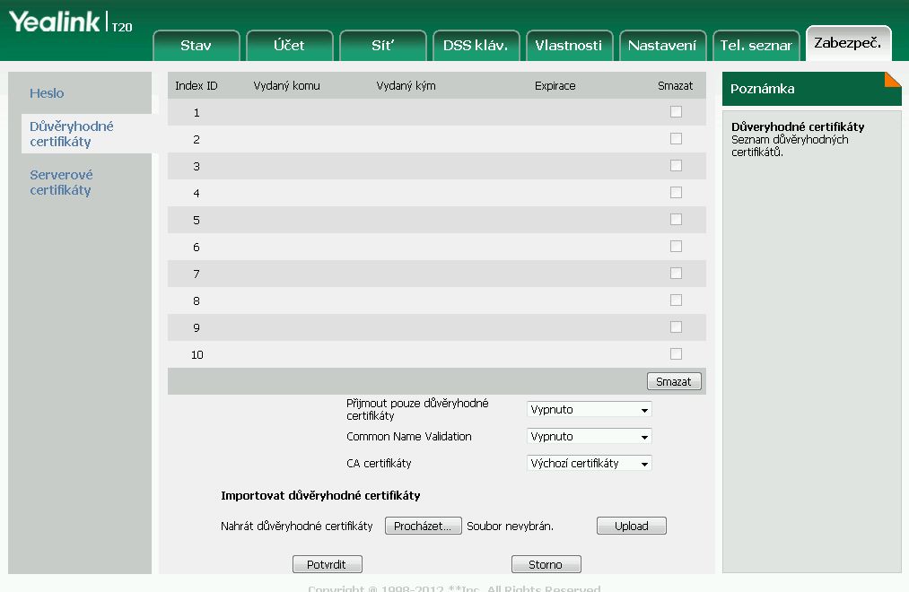909x592 pixels.
Task: Open the Přijmout pouze důvěryhodné certifikáty dropdown
Action: click(x=589, y=410)
